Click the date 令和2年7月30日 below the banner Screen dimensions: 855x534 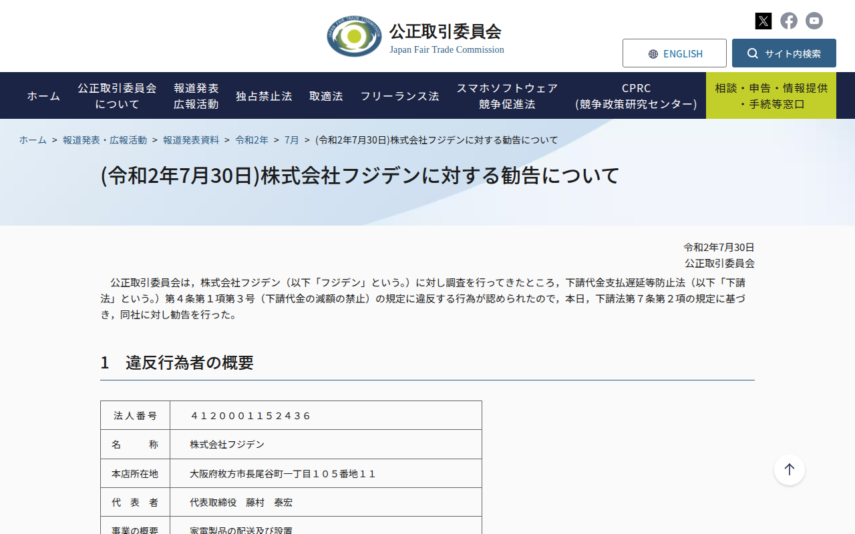[719, 248]
